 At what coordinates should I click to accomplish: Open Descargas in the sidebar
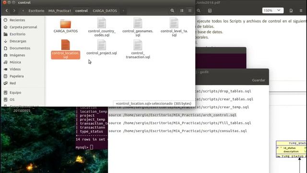pyautogui.click(x=18, y=41)
